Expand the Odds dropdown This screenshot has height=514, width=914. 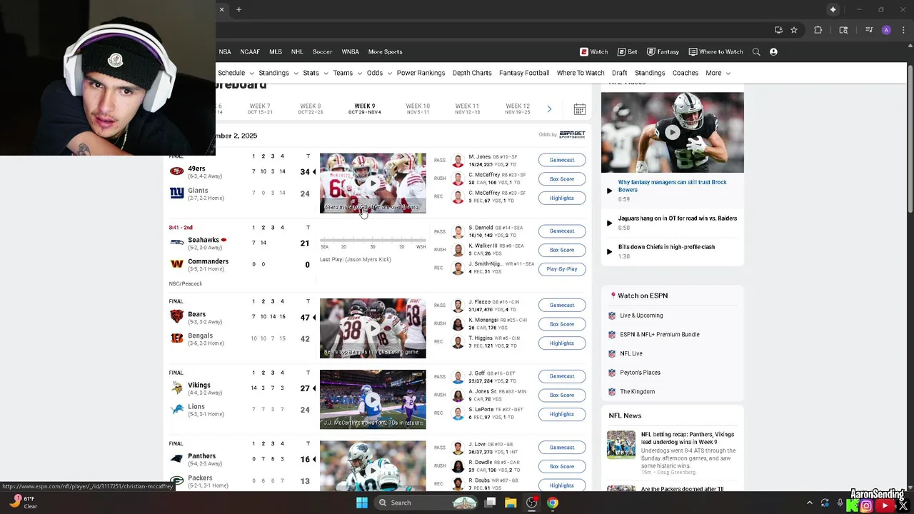(389, 73)
